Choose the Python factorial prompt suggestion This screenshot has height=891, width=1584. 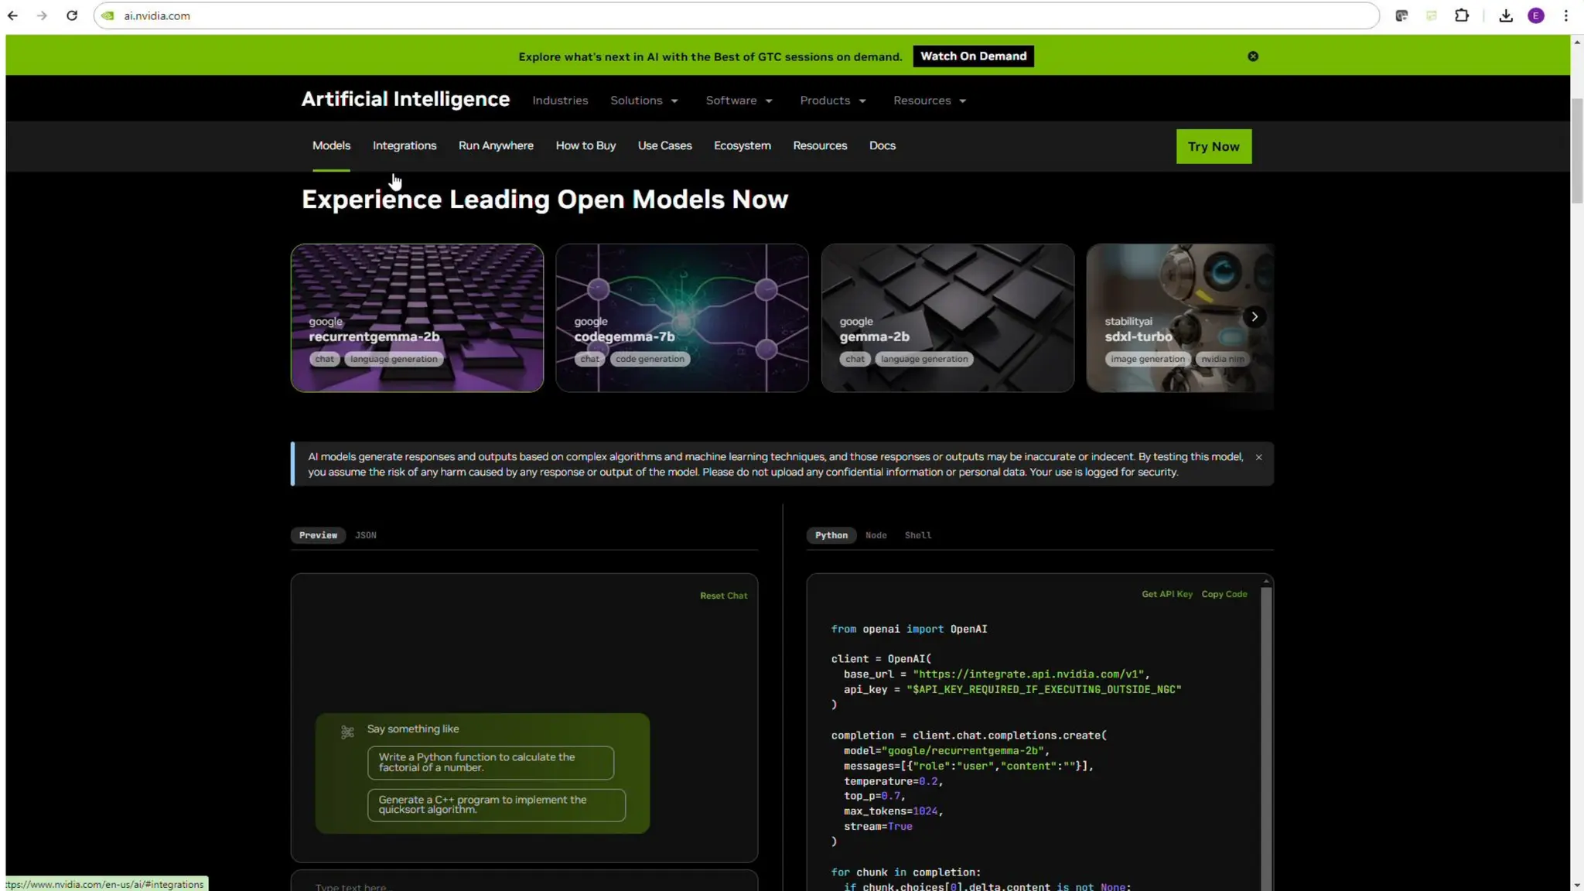coord(490,763)
